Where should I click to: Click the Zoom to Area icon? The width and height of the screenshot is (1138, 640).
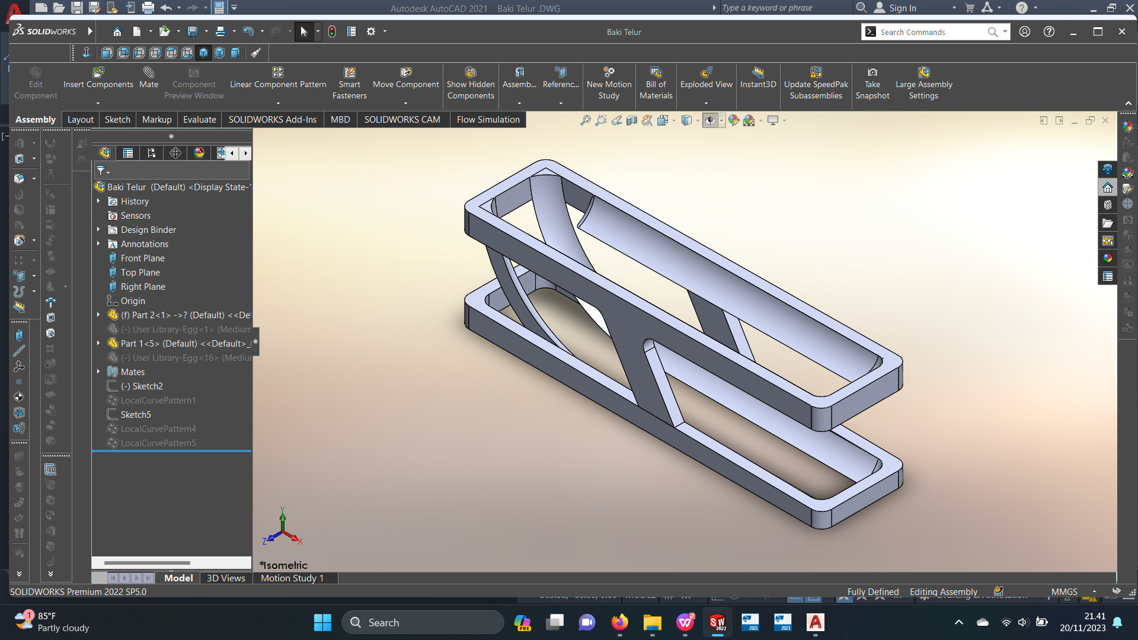tap(600, 120)
